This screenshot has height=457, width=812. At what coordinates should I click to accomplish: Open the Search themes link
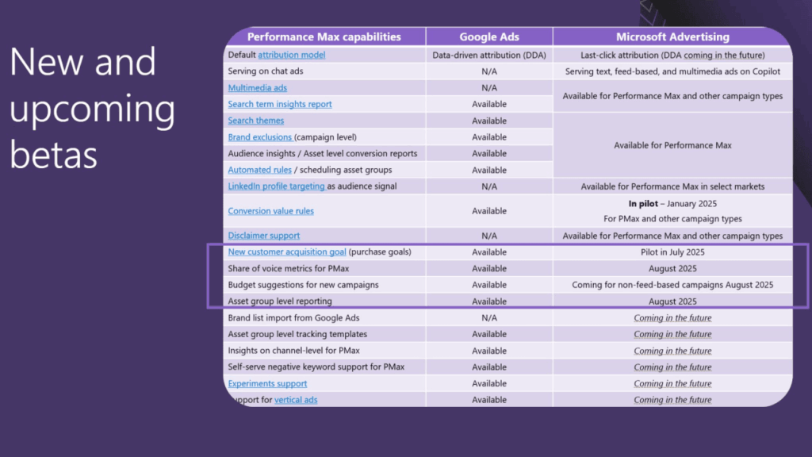(x=256, y=121)
